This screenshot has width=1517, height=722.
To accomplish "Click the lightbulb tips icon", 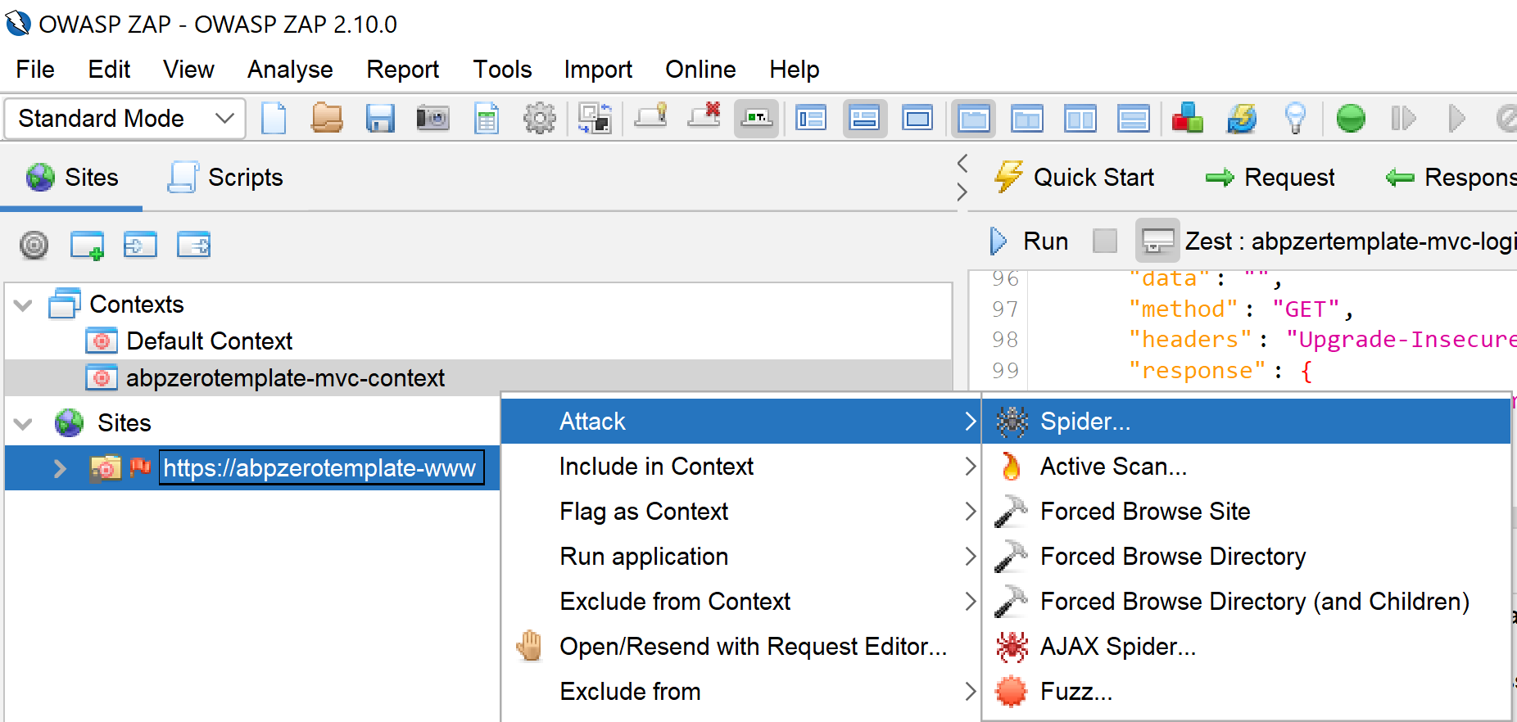I will click(x=1295, y=119).
